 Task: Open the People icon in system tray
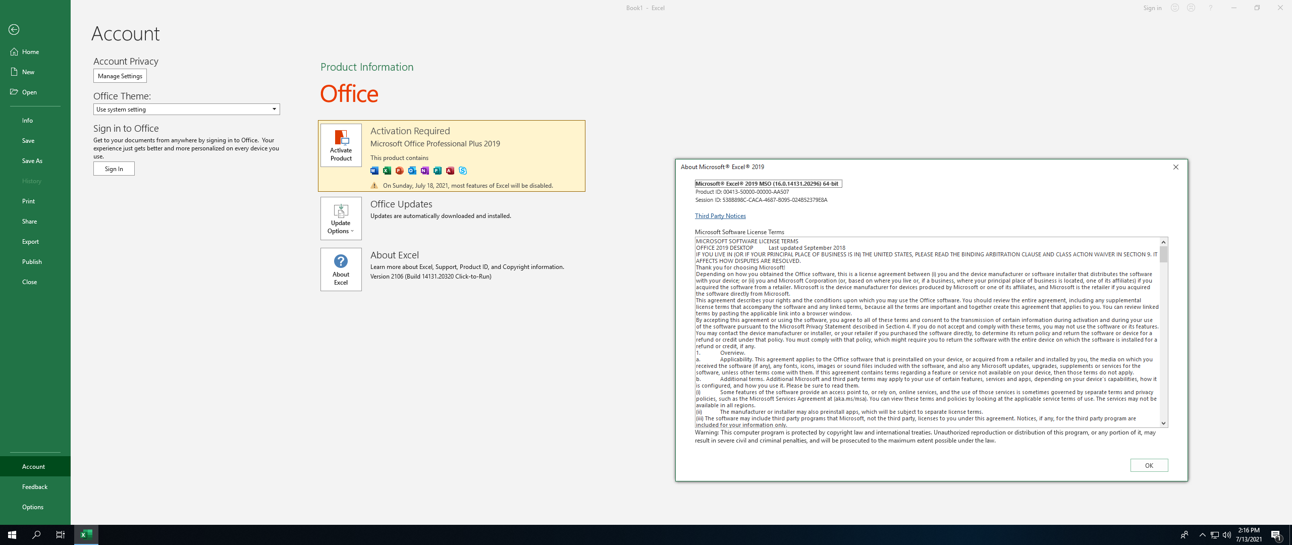(1185, 535)
